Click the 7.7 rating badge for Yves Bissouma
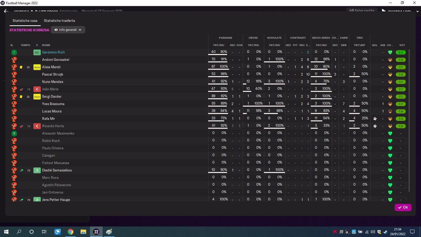 point(401,104)
